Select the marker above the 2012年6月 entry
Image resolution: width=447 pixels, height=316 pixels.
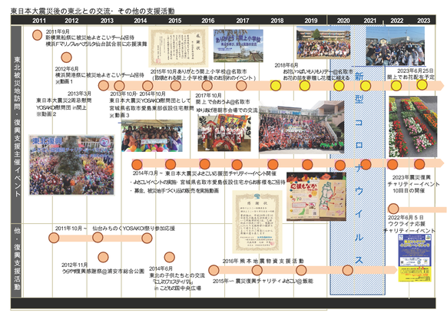(x=66, y=58)
